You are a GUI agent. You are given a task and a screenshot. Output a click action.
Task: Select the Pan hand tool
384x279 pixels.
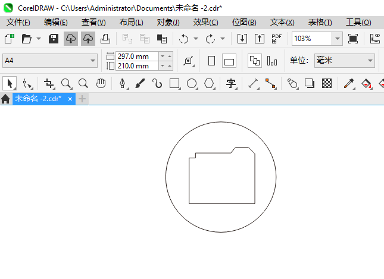pyautogui.click(x=101, y=84)
